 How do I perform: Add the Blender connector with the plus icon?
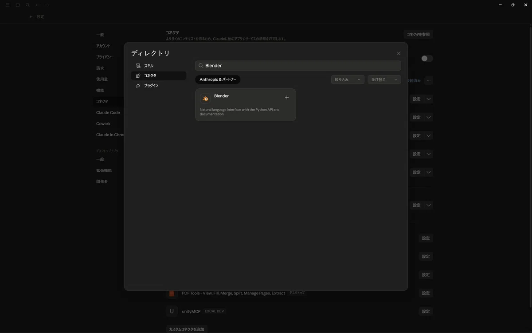pyautogui.click(x=287, y=98)
